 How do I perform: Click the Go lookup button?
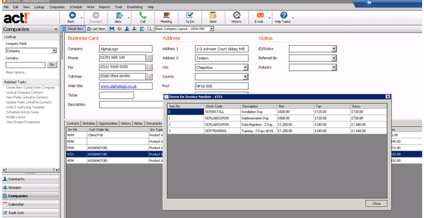pyautogui.click(x=52, y=64)
